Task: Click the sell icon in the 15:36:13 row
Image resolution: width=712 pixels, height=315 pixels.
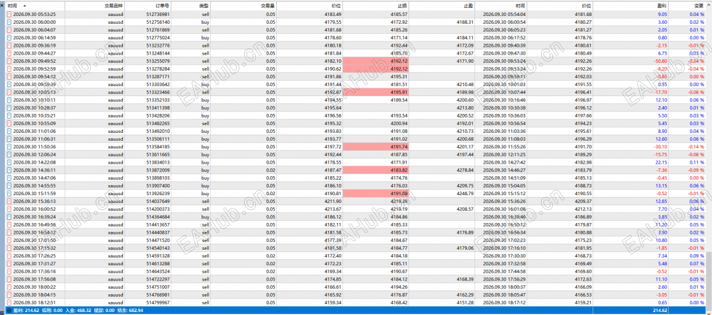Action: tap(10, 201)
